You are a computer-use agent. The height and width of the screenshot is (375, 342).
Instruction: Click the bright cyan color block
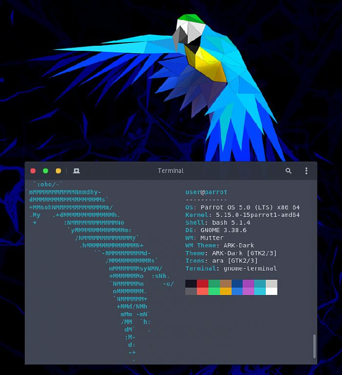pos(260,292)
